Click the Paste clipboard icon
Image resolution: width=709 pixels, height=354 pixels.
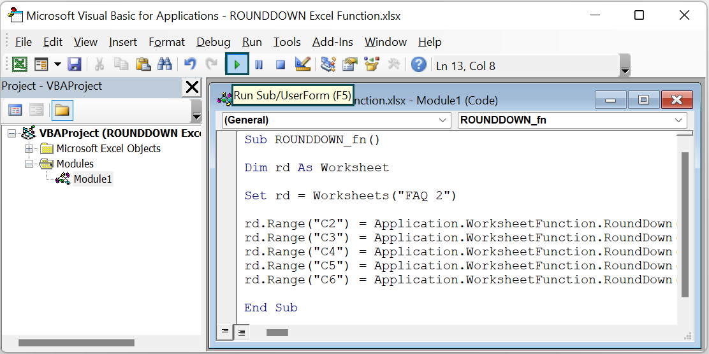tap(143, 64)
